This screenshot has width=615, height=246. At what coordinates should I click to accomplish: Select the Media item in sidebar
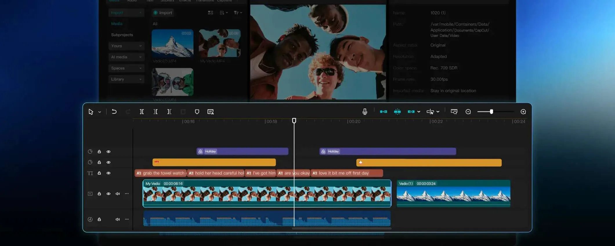point(117,24)
